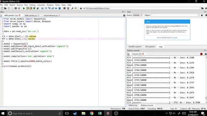
Task: Open the Spyder tutorial link
Action: pyautogui.click(x=175, y=38)
